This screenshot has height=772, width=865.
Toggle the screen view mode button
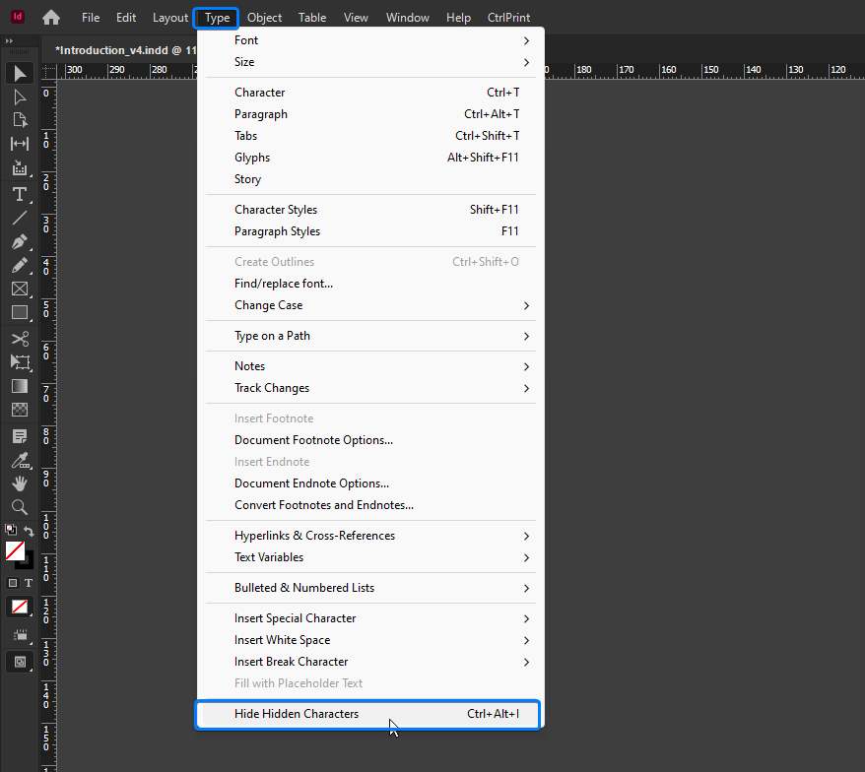coord(20,662)
